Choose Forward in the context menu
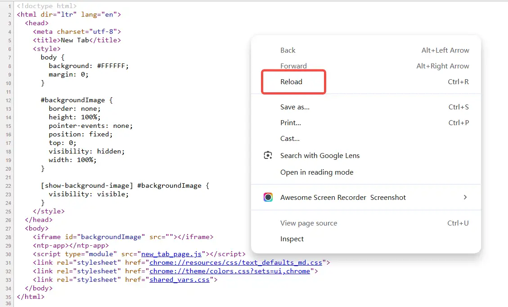Image resolution: width=508 pixels, height=307 pixels. (x=366, y=66)
